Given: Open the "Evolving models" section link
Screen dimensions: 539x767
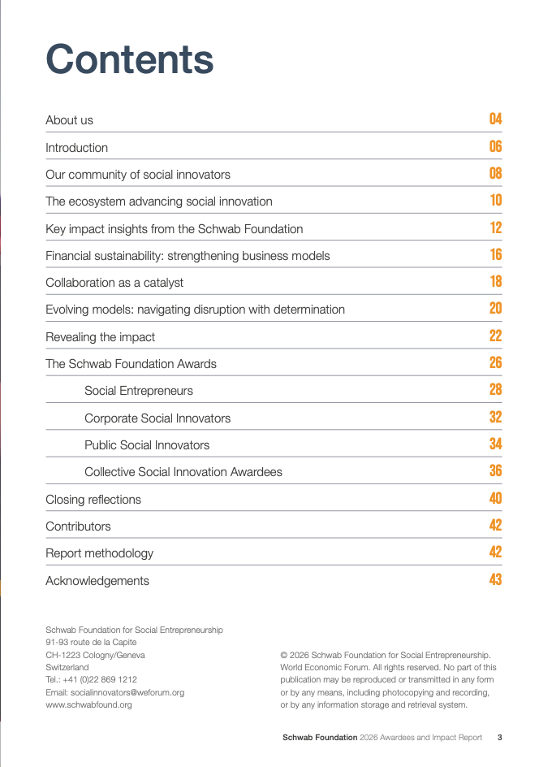Looking at the screenshot, I should (195, 310).
